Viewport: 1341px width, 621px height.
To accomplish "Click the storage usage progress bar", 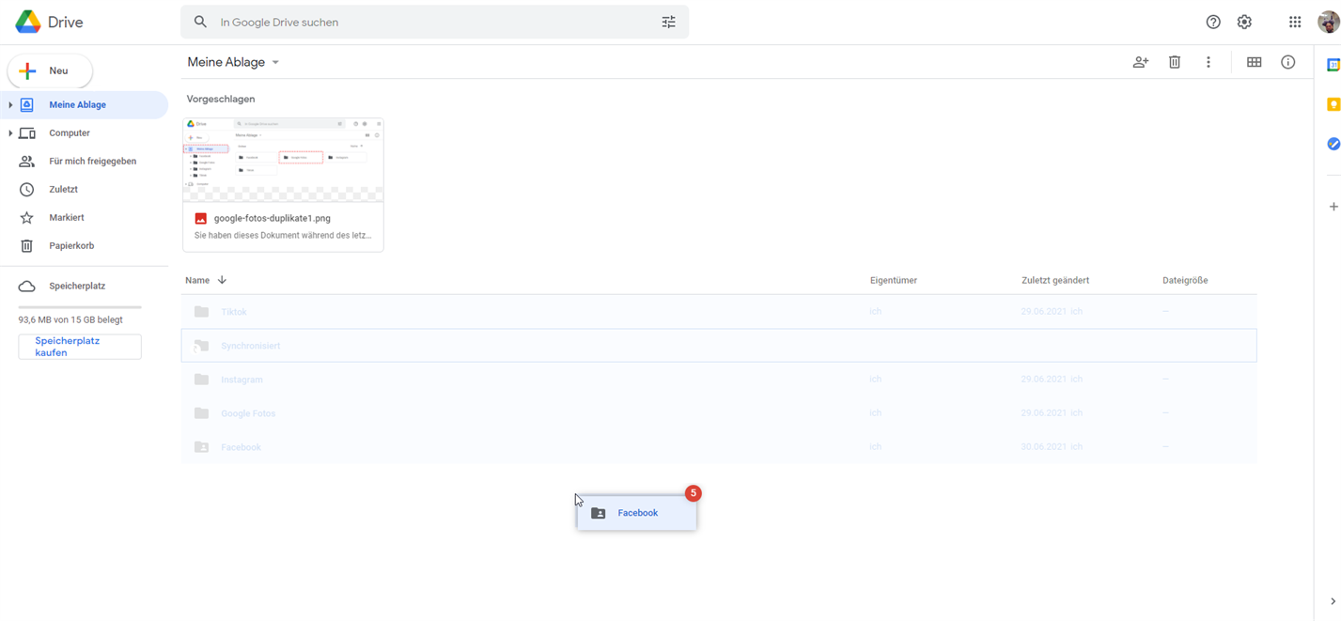I will (80, 307).
